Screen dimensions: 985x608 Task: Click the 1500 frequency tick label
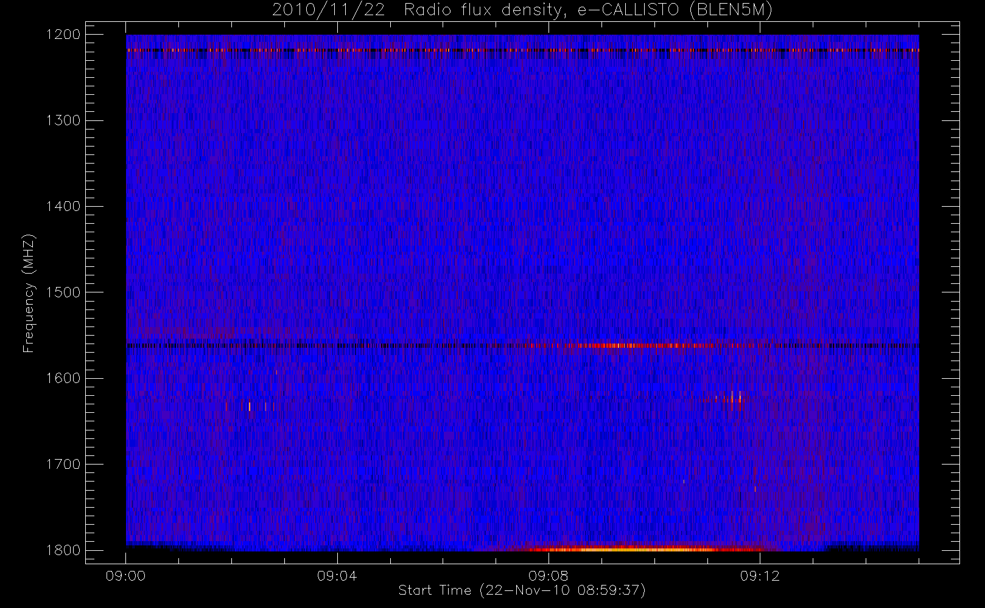[x=63, y=292]
